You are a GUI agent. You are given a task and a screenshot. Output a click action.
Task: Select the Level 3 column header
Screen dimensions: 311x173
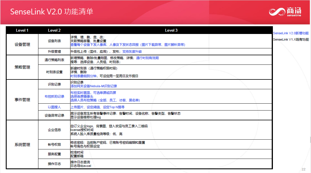coord(171,30)
